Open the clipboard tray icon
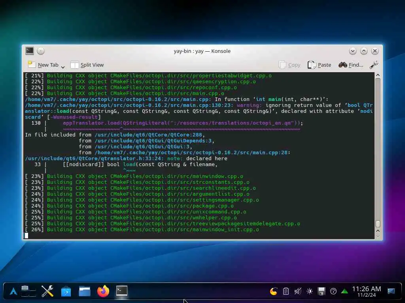The width and height of the screenshot is (405, 303). pos(286,292)
